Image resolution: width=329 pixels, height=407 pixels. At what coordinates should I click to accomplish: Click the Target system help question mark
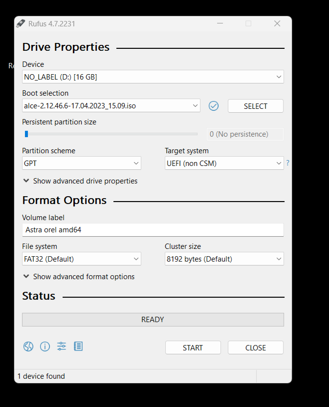[x=287, y=163]
